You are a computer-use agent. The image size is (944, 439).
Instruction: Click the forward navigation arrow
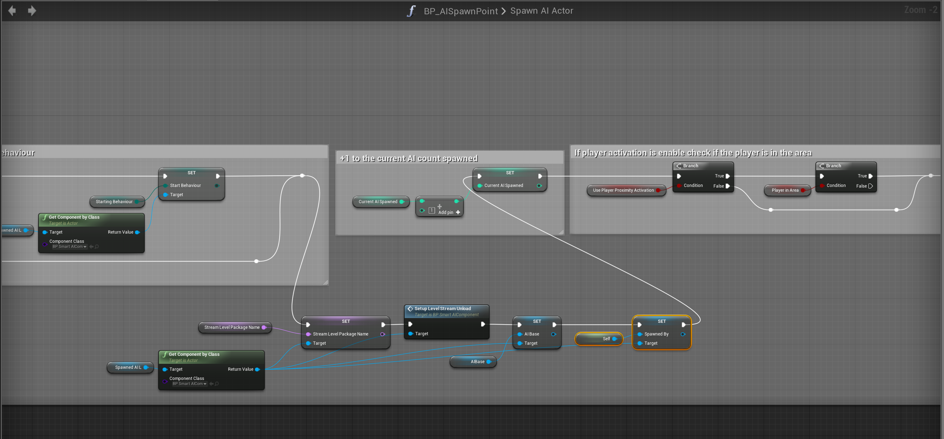pyautogui.click(x=32, y=10)
